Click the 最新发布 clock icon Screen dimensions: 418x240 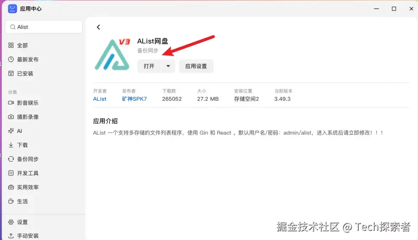click(11, 59)
